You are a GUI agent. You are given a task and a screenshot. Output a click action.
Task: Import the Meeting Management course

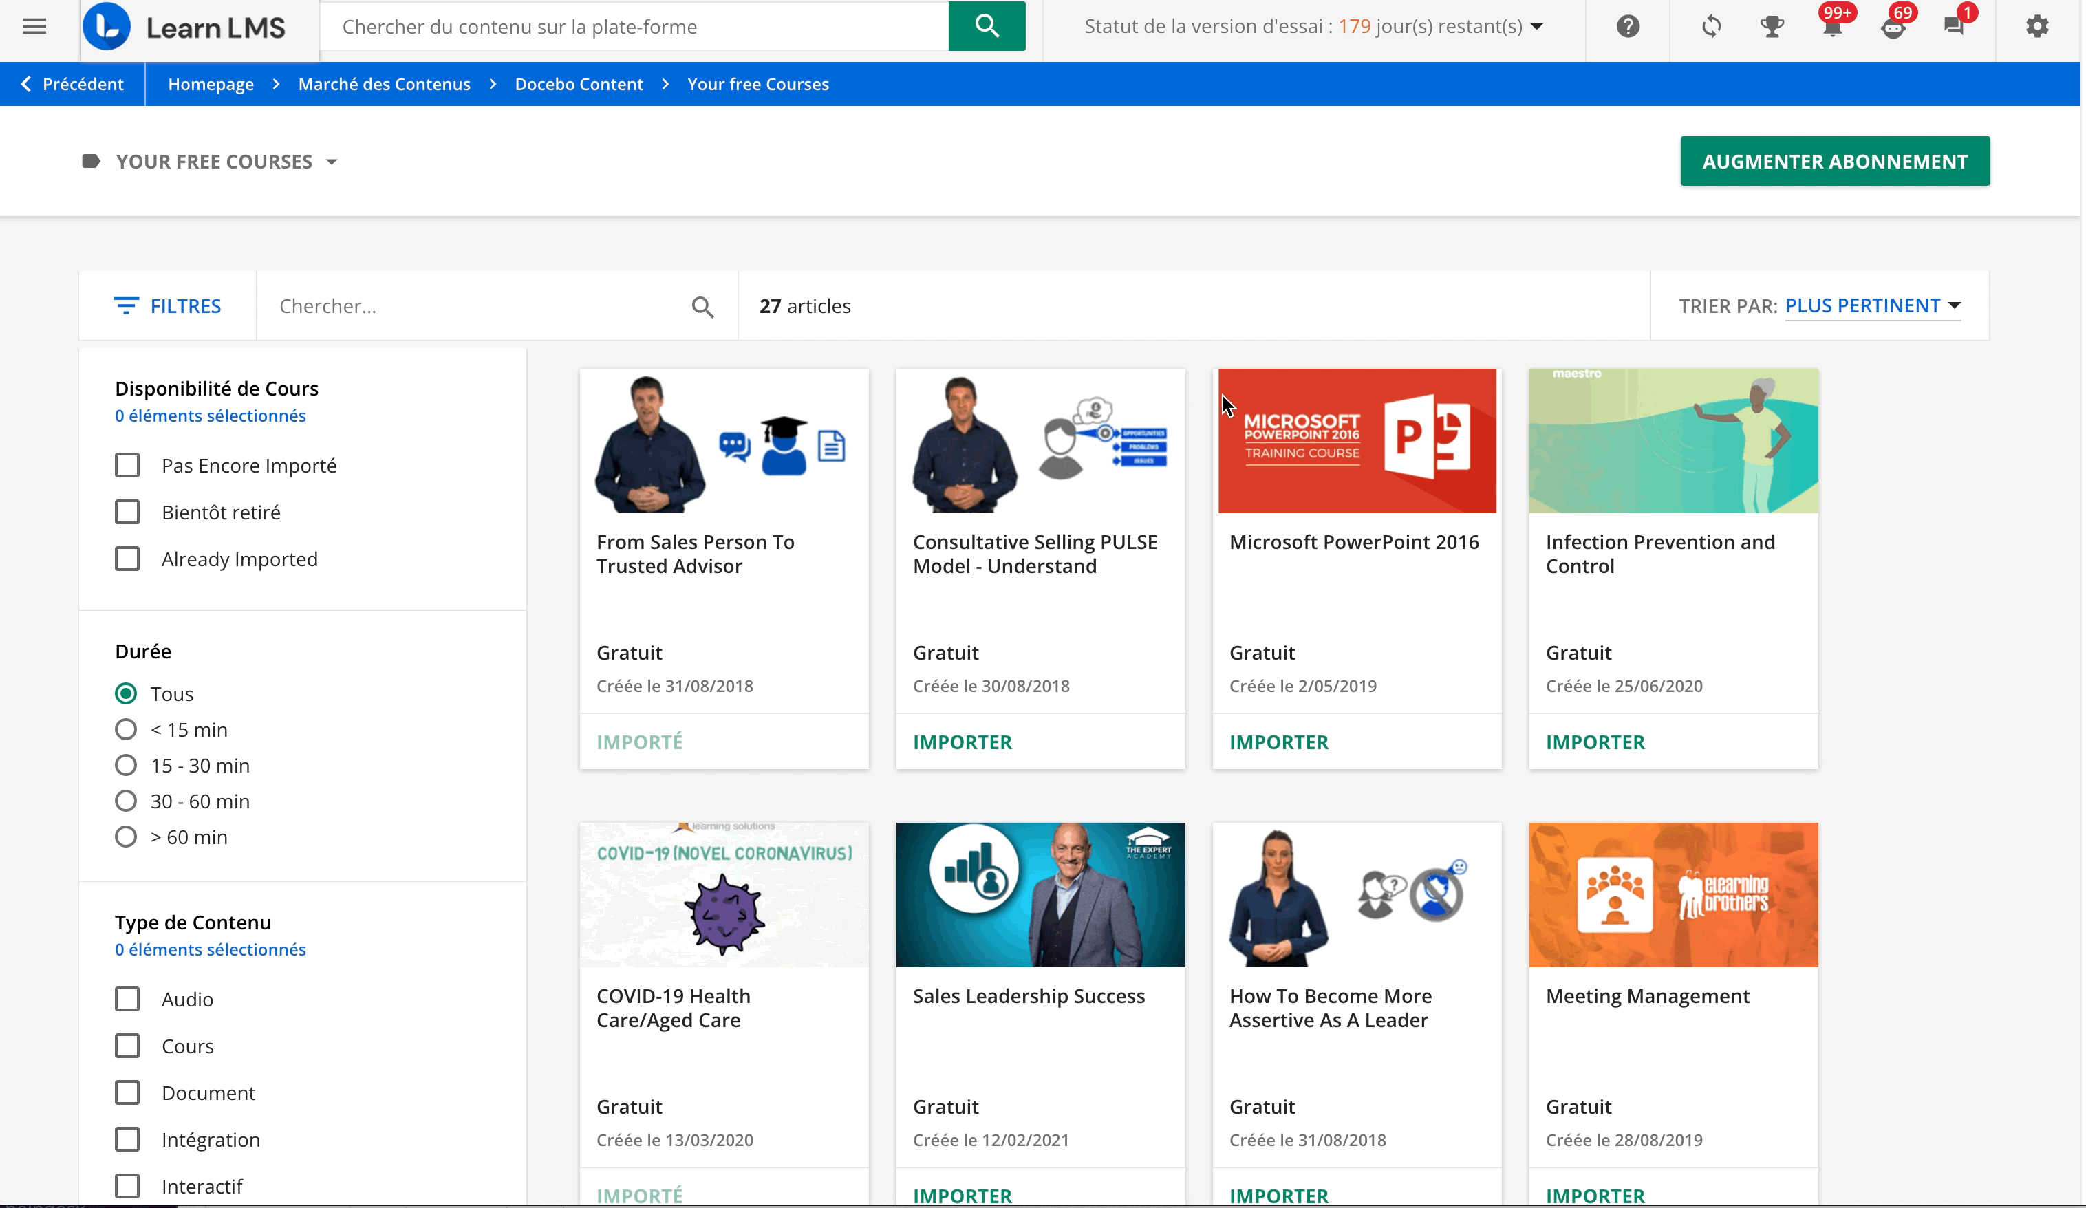click(x=1595, y=1196)
